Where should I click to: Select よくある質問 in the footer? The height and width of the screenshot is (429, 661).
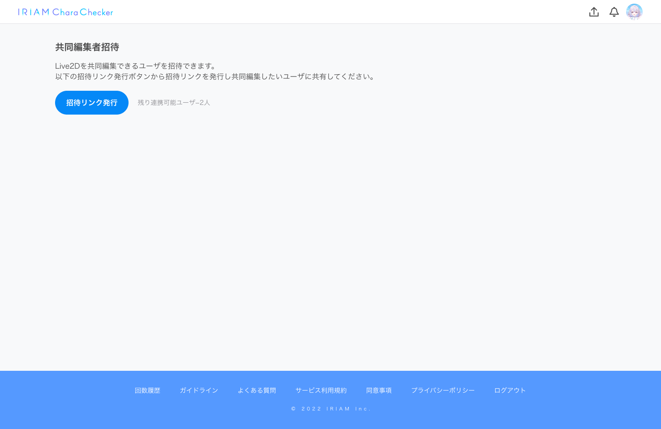(257, 390)
